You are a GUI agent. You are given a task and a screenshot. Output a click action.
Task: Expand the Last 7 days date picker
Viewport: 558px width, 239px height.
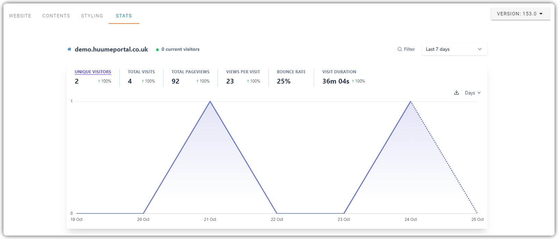454,49
